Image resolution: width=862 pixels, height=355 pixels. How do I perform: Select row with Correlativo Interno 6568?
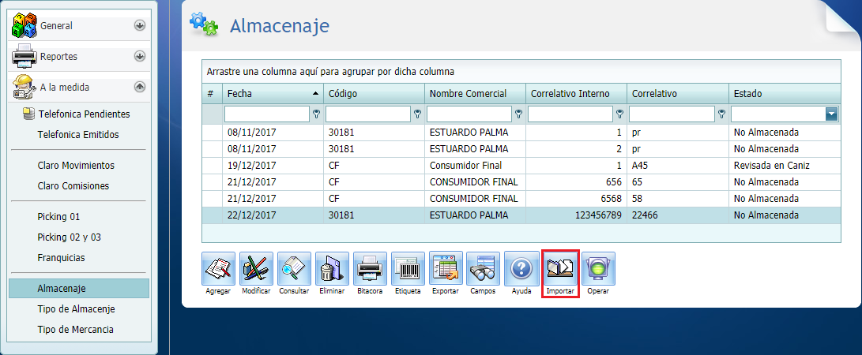[521, 198]
